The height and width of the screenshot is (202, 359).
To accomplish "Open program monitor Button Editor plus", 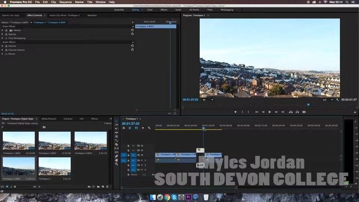I will tap(355, 112).
